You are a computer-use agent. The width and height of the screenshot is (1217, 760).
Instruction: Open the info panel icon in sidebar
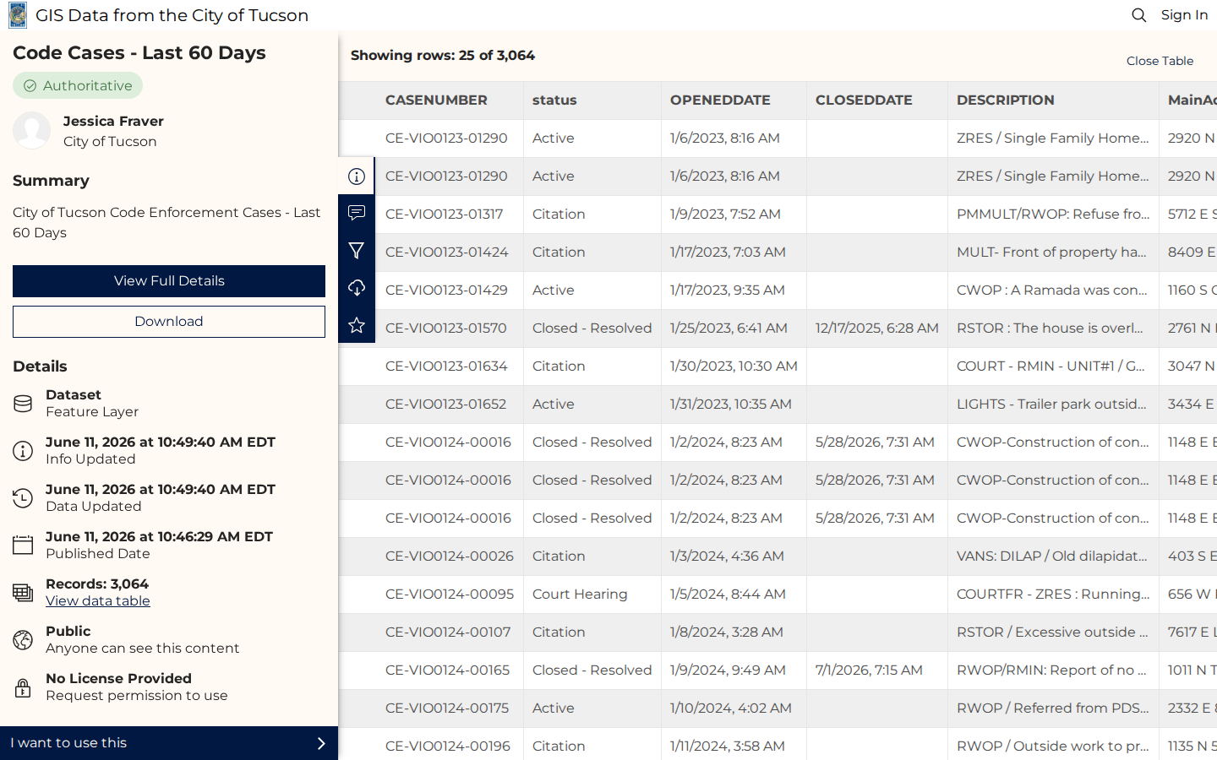pos(357,176)
